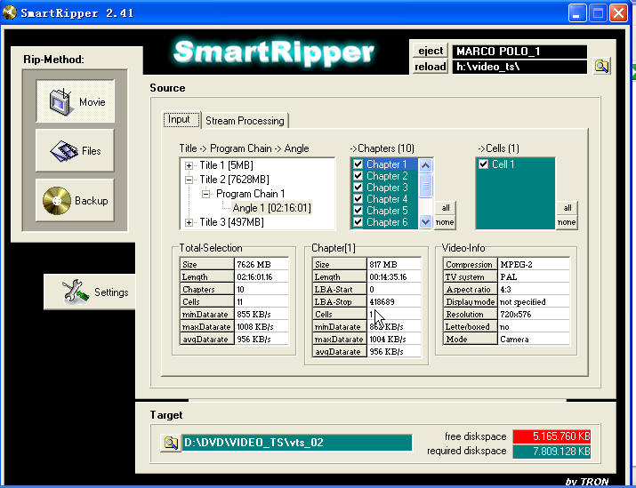Deselect chapters with none button

point(445,222)
